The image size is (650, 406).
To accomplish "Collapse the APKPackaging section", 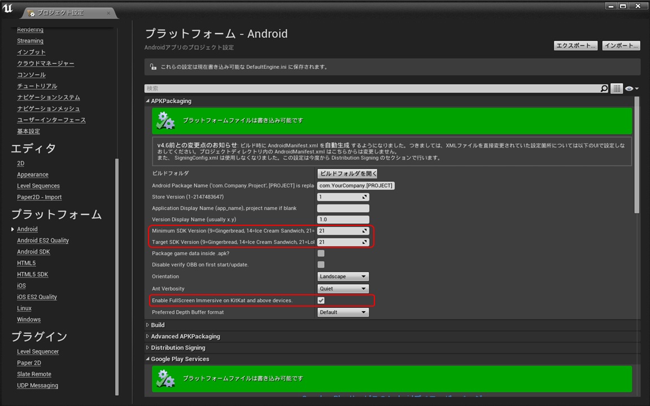I will pyautogui.click(x=147, y=101).
